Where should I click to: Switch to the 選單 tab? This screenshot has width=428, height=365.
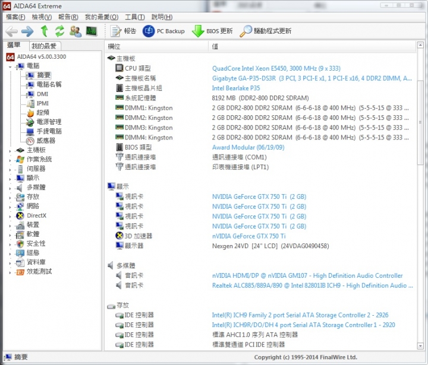(14, 45)
